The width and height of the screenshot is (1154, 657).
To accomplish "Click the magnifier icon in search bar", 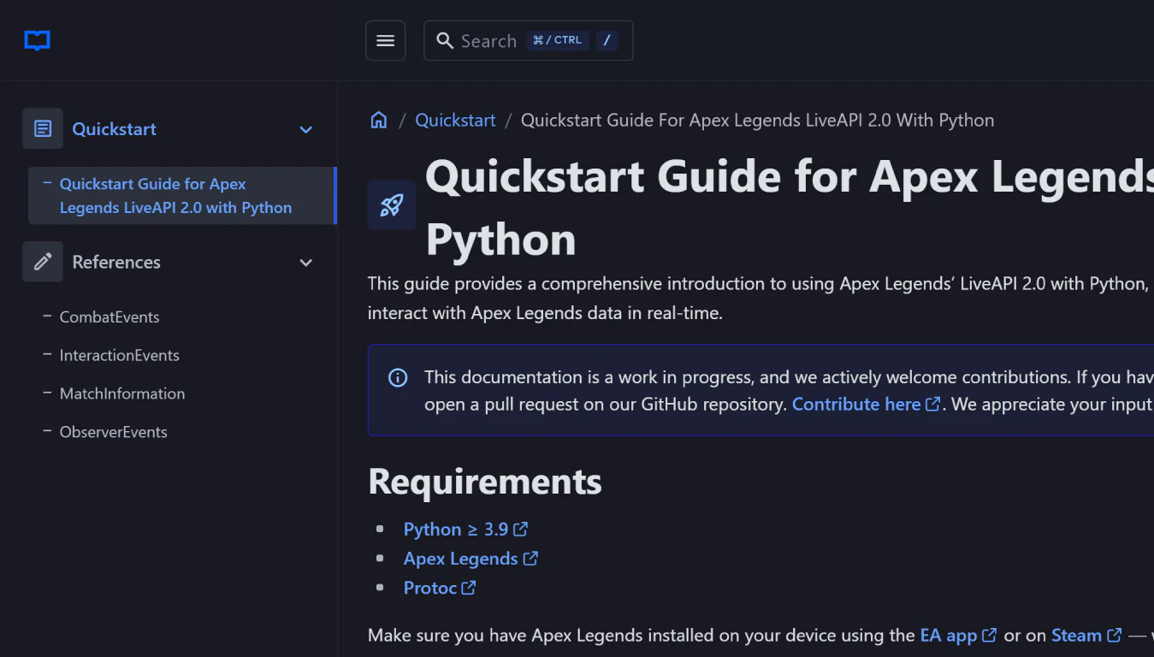I will (445, 40).
